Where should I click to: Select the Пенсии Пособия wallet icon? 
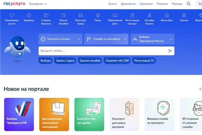pyautogui.click(x=63, y=15)
